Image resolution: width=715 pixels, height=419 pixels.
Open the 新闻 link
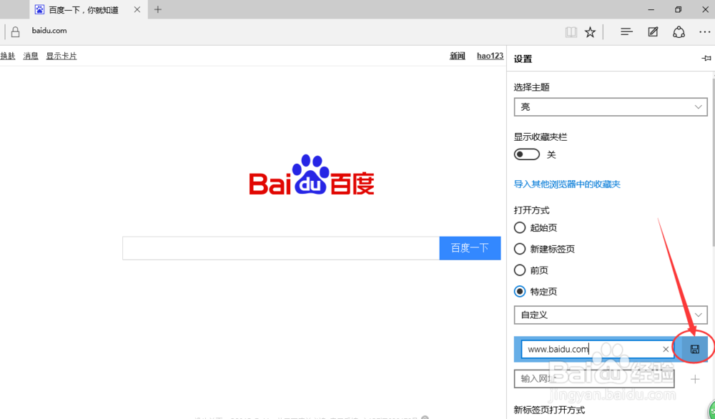[x=458, y=56]
